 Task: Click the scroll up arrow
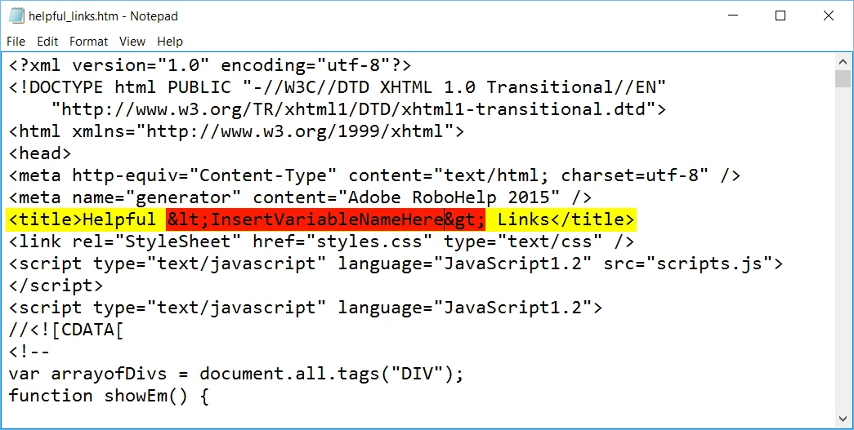click(843, 63)
